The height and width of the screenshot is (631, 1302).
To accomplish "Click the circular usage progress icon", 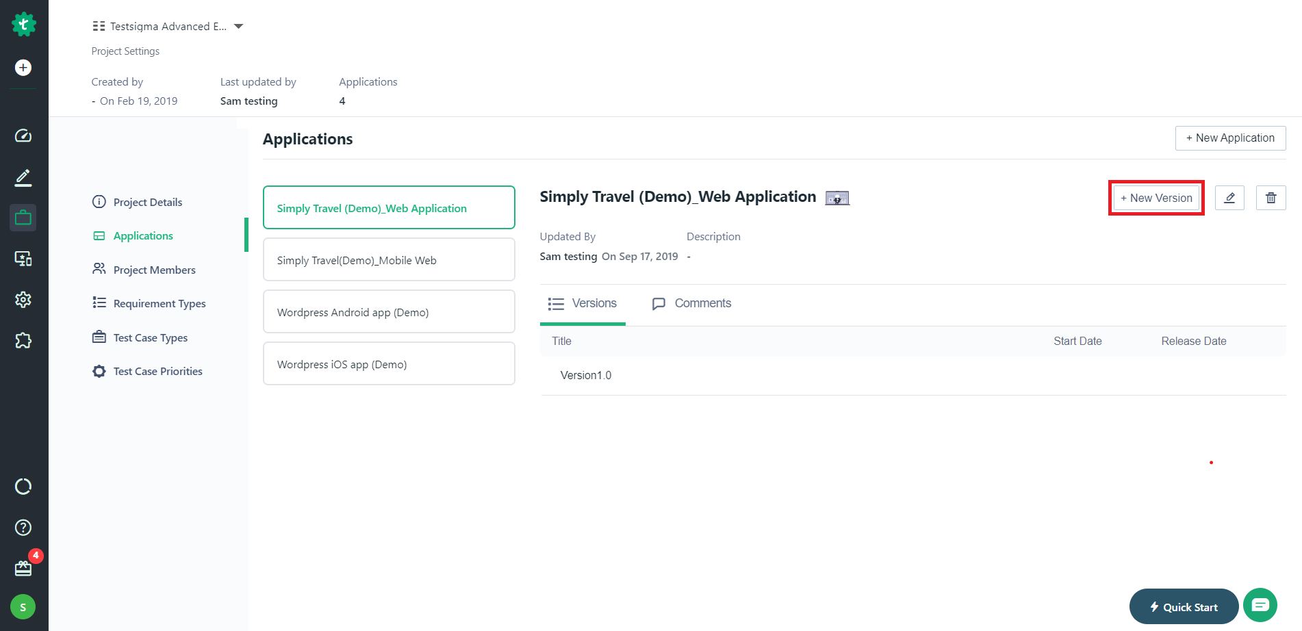I will click(x=23, y=487).
